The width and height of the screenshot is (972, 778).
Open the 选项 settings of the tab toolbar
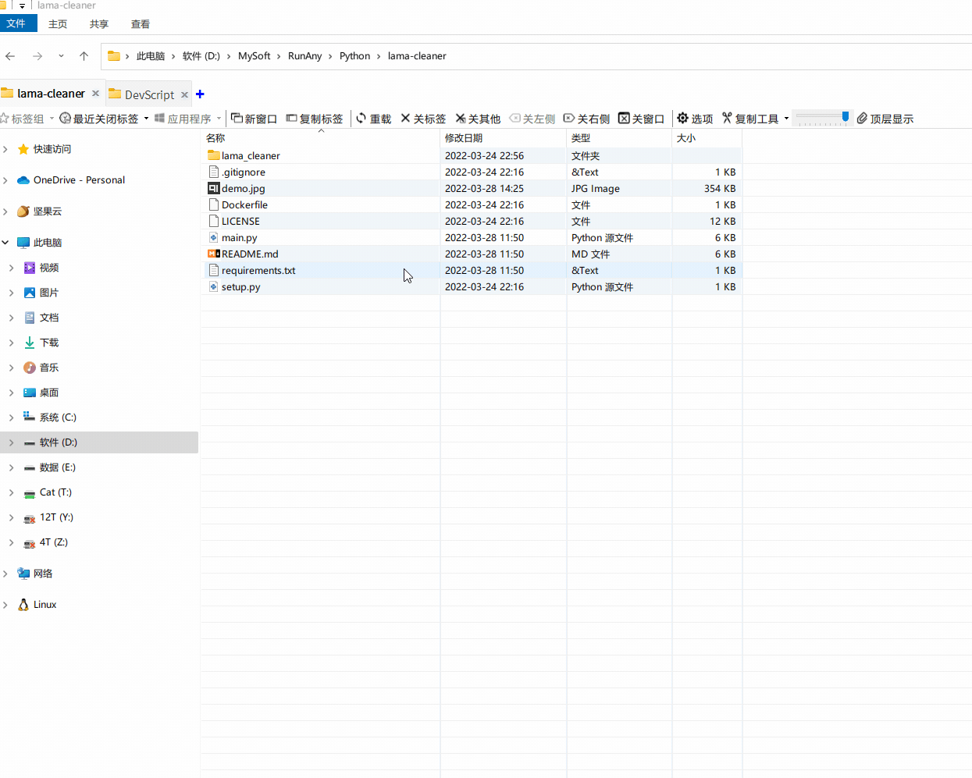point(695,118)
